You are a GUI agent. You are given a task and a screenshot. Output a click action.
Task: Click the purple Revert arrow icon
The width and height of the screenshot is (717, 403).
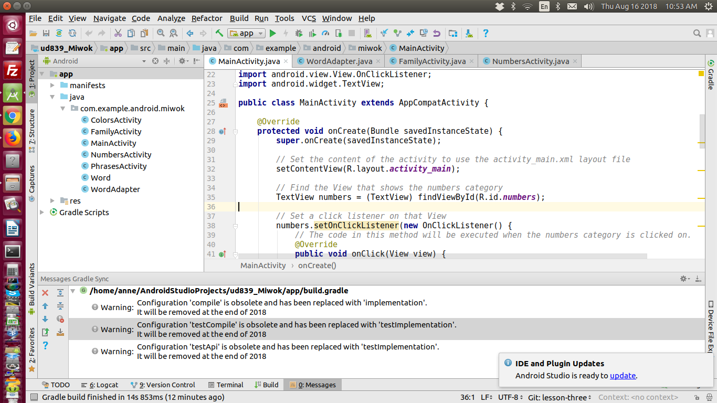click(x=437, y=33)
